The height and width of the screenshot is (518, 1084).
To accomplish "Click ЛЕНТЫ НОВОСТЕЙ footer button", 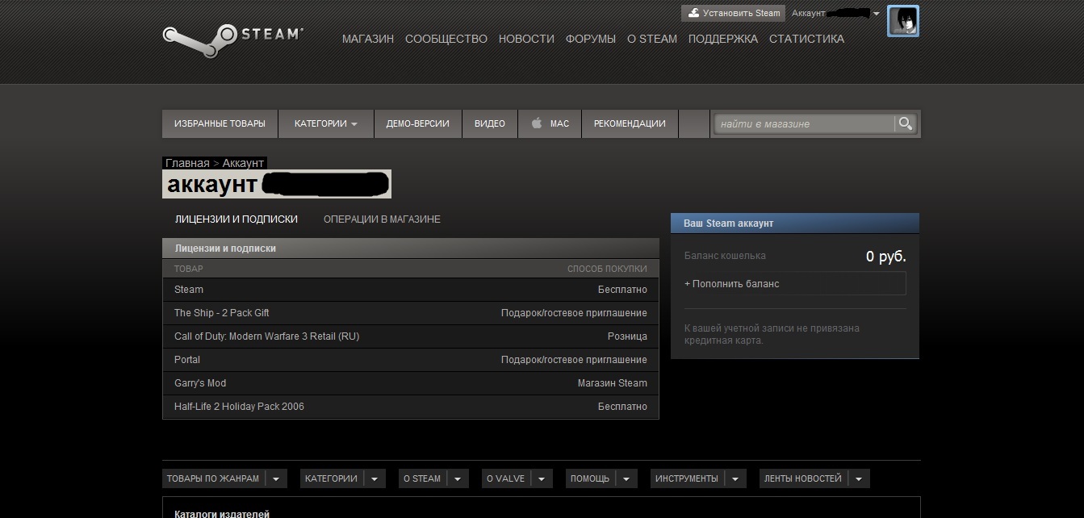I will point(803,478).
